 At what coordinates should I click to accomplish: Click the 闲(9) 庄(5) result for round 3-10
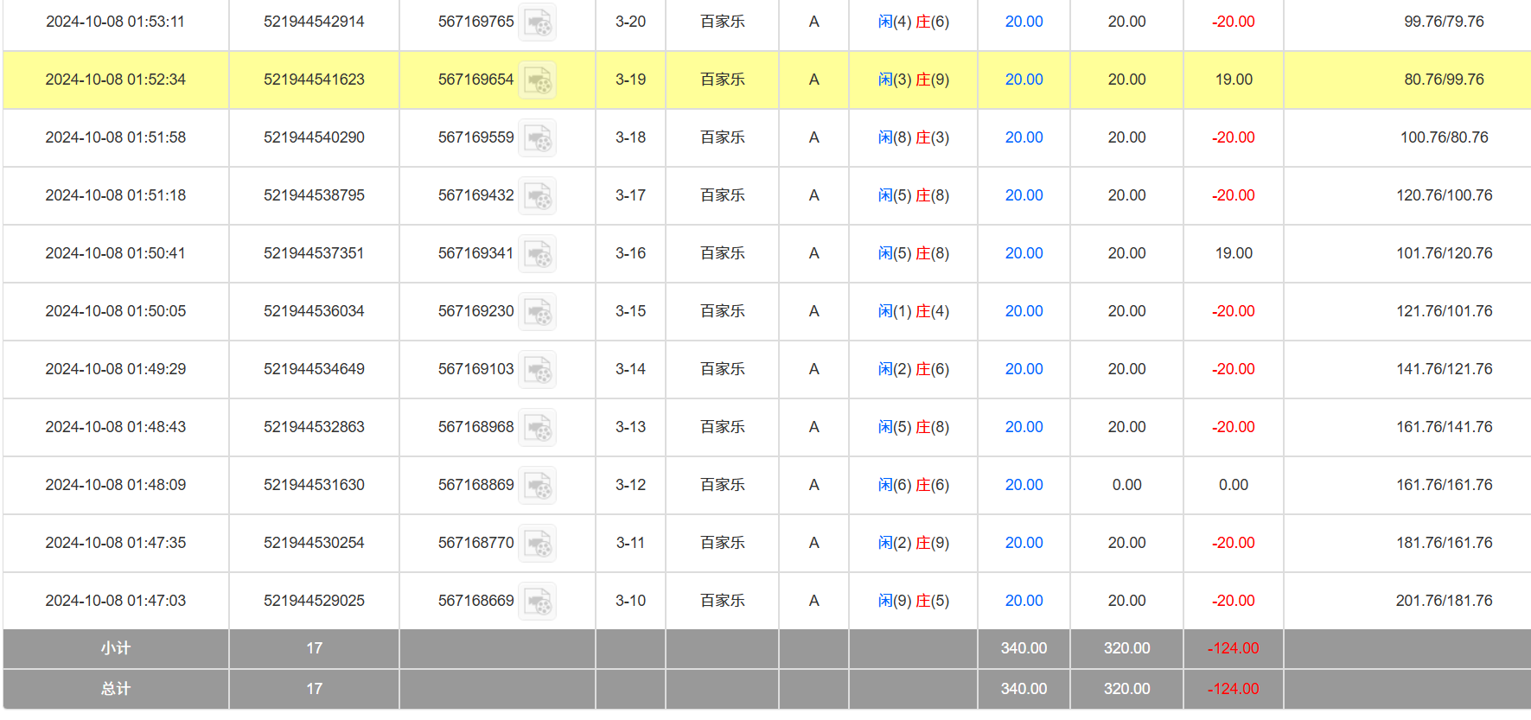point(913,601)
